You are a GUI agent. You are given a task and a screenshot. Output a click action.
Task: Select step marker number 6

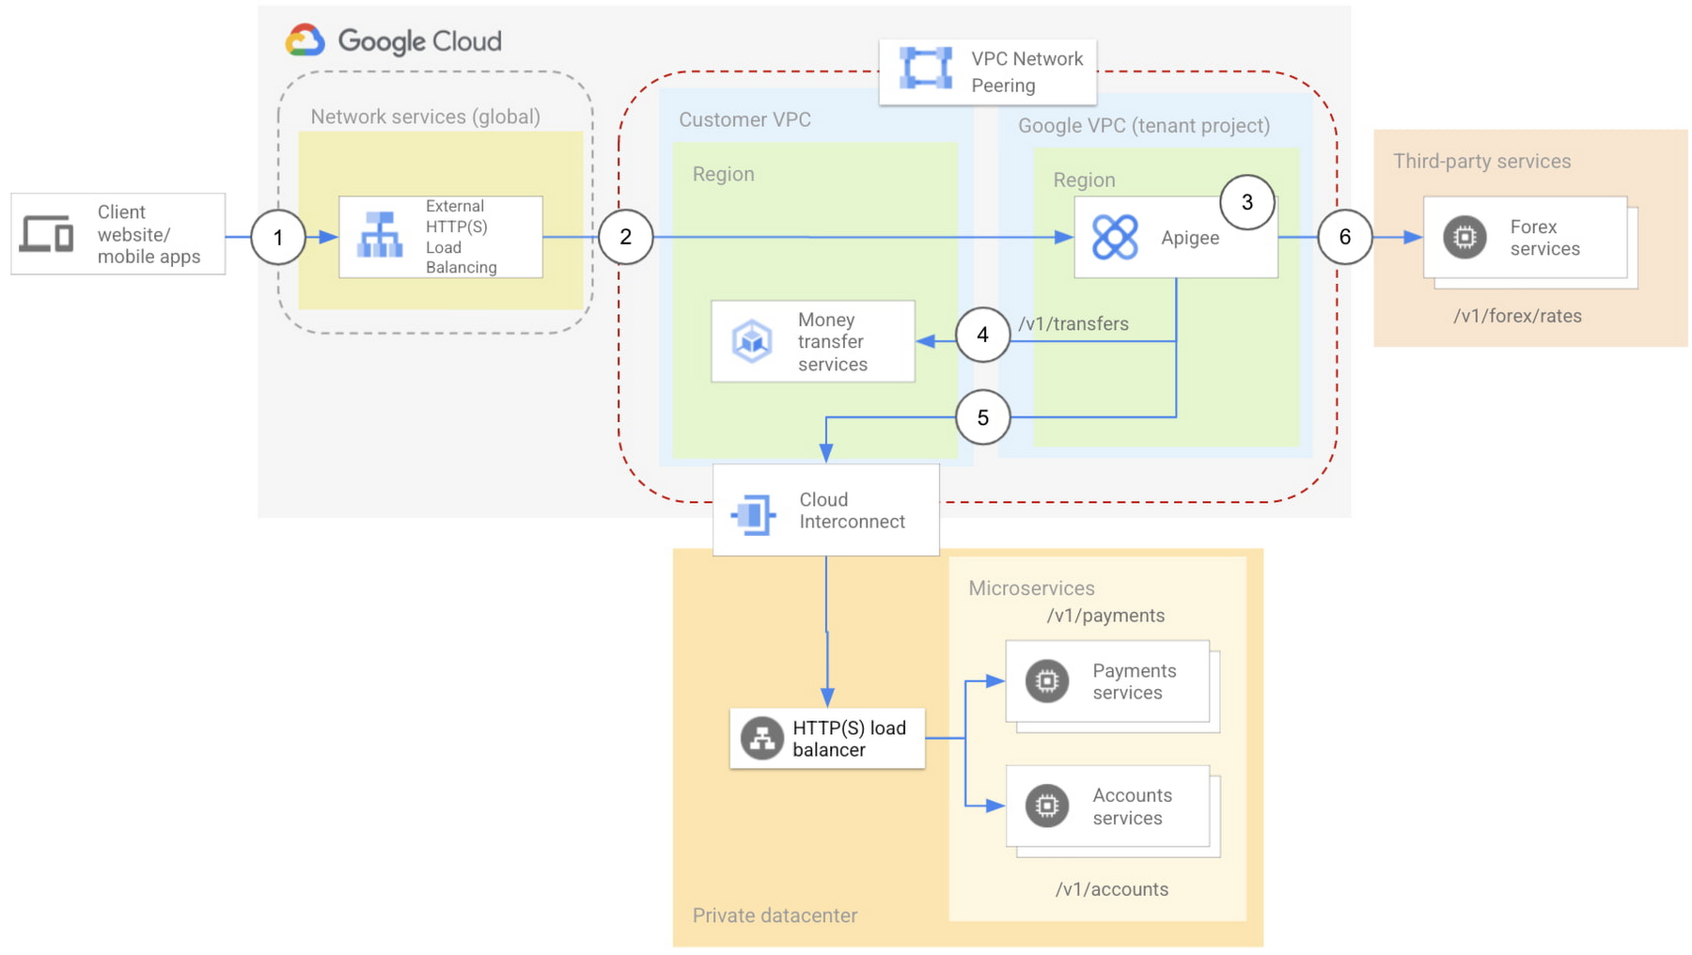tap(1344, 237)
